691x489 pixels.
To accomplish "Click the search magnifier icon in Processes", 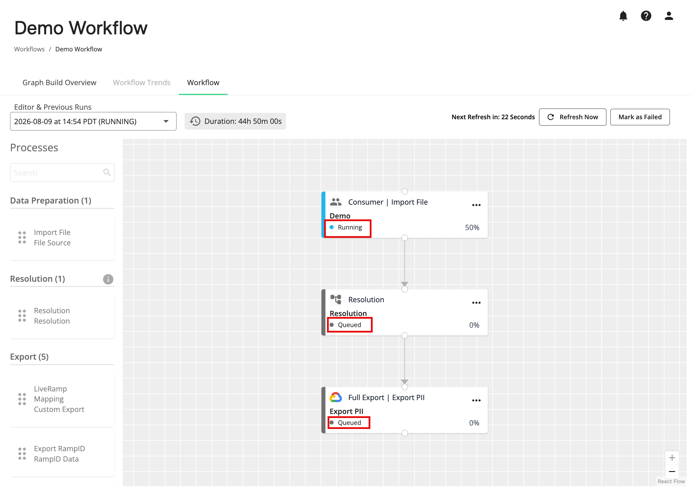I will coord(107,172).
